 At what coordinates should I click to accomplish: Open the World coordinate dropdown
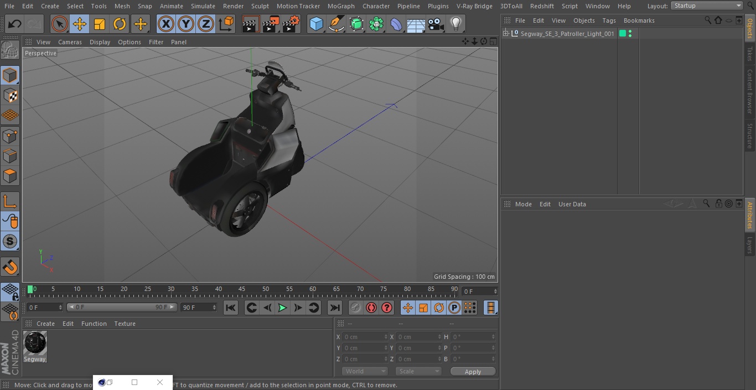tap(364, 371)
